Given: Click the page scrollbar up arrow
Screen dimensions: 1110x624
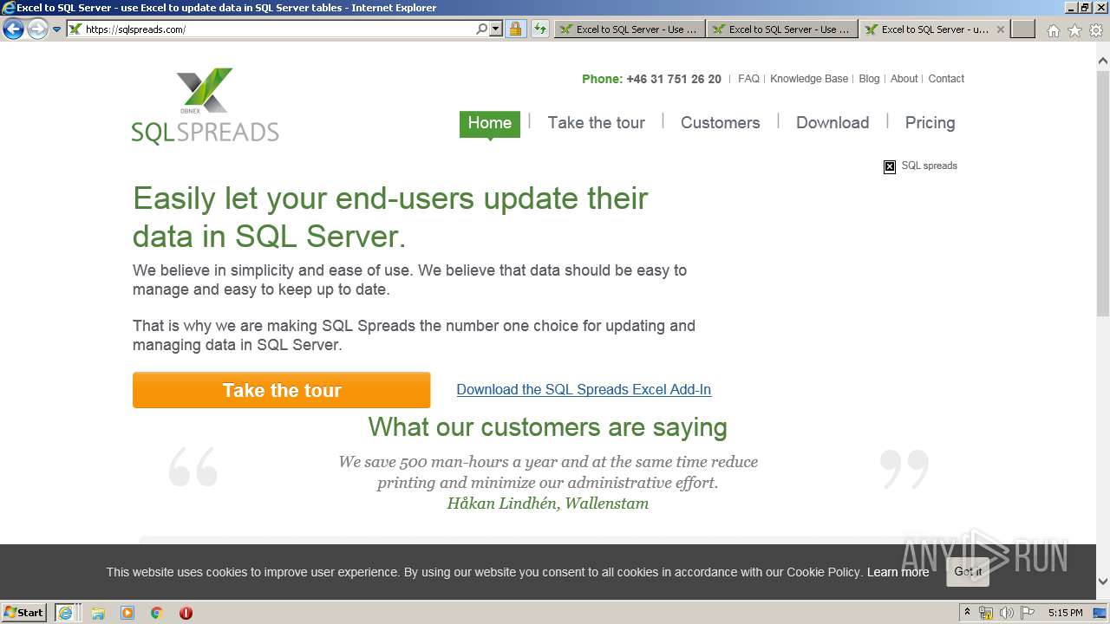Looking at the screenshot, I should (1103, 62).
